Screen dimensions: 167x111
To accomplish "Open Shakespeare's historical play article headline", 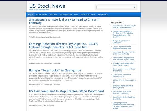I will pos(64,21).
